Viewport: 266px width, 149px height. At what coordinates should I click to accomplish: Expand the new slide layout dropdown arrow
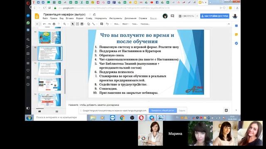click(x=40, y=24)
